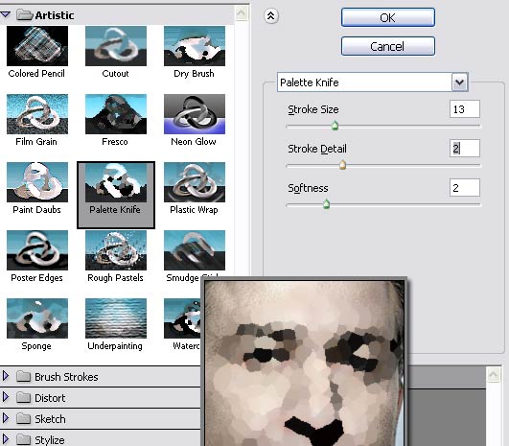Image resolution: width=509 pixels, height=446 pixels.
Task: Choose the Poster Edges filter thumbnail
Action: point(37,250)
